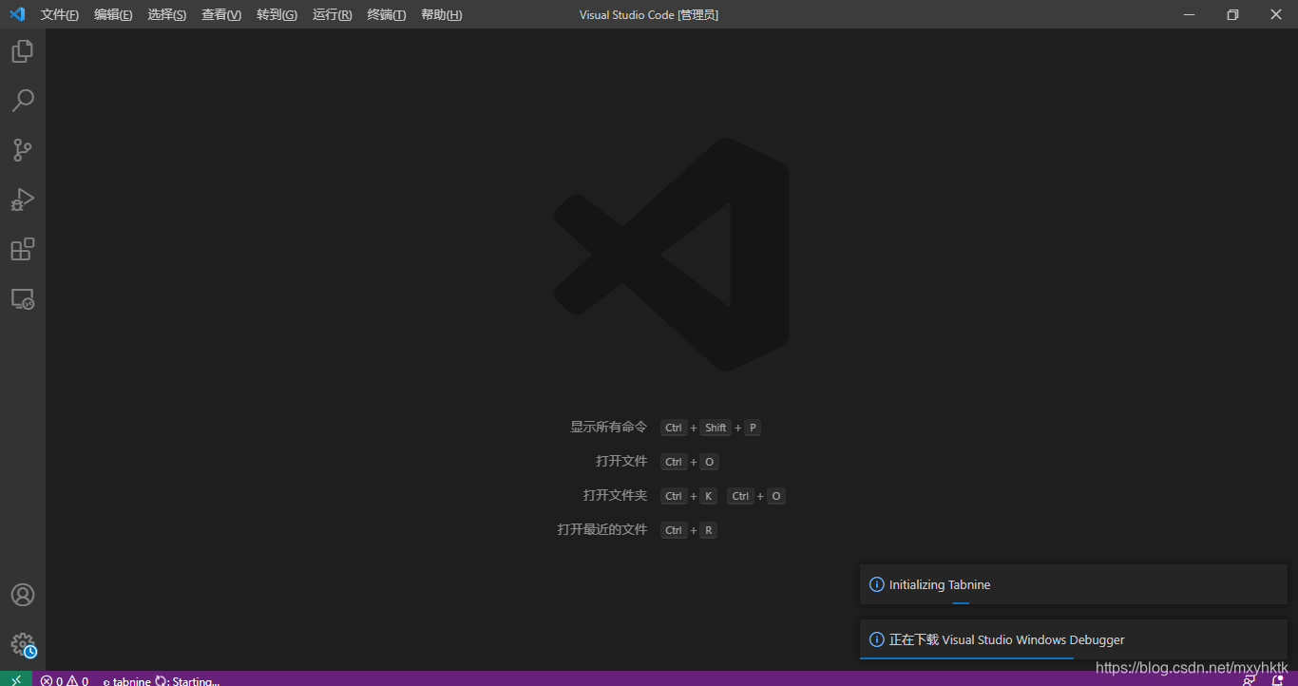Image resolution: width=1298 pixels, height=686 pixels.
Task: Close the Visual Studio Code window
Action: (x=1276, y=14)
